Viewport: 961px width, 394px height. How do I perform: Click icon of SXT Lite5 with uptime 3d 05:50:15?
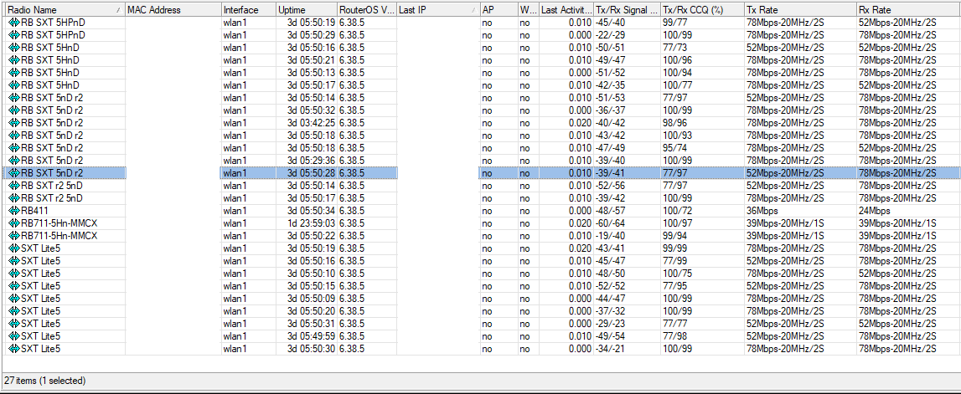coord(15,286)
